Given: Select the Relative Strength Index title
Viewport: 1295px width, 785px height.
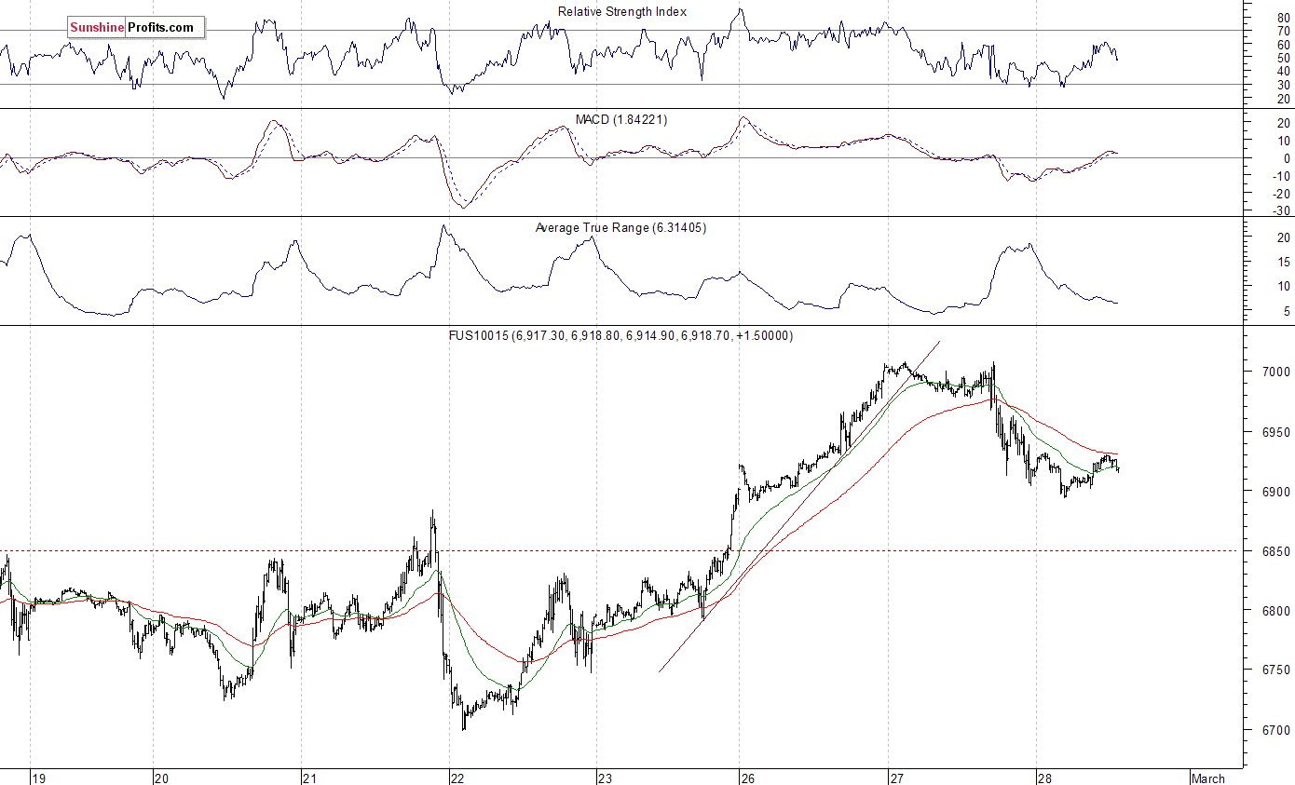Looking at the screenshot, I should point(621,11).
